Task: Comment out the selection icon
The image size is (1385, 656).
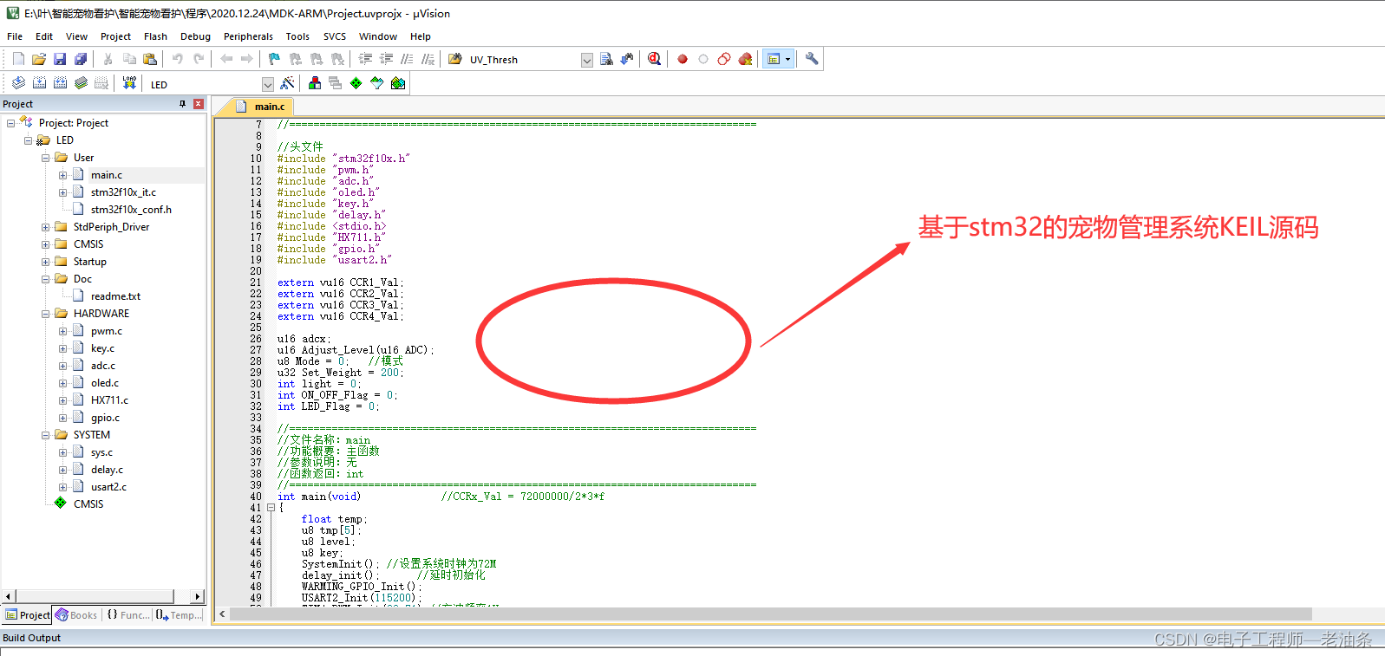Action: [x=407, y=59]
